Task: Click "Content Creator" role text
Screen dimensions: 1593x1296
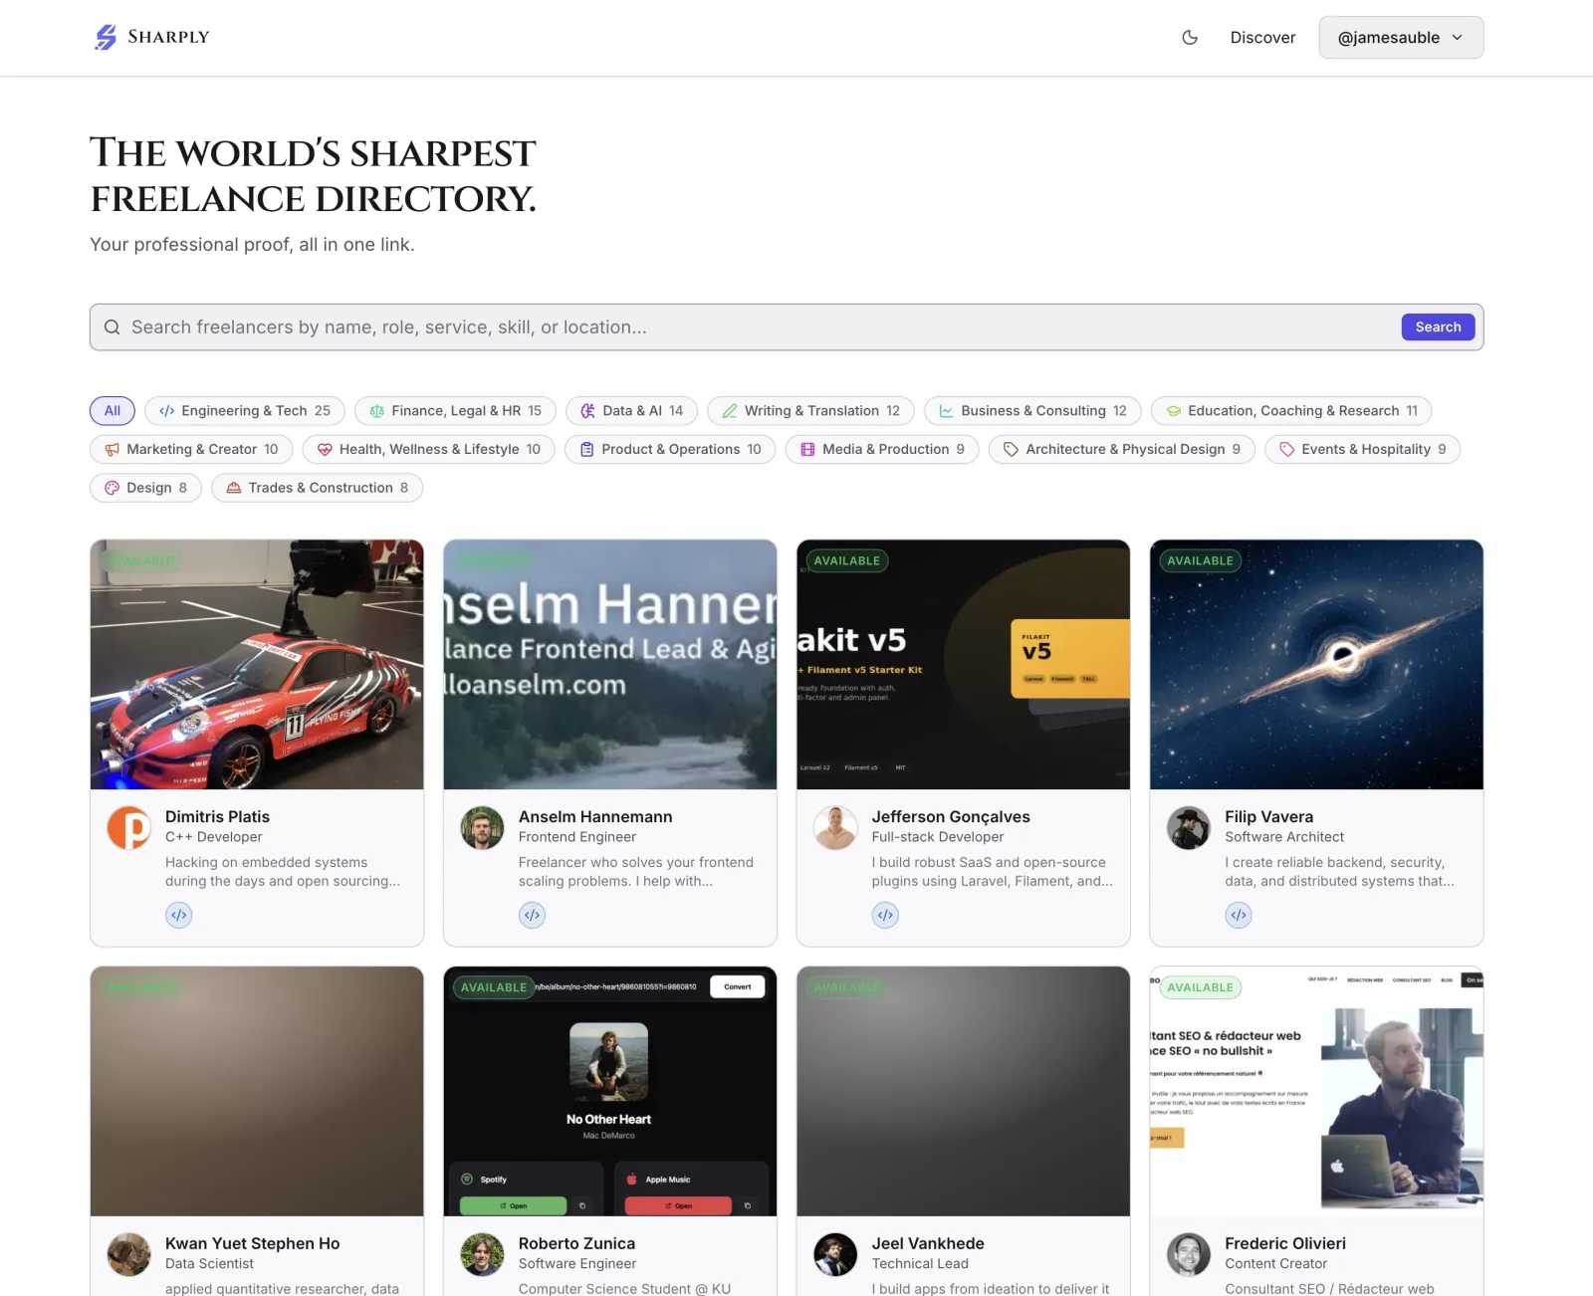Action: pyautogui.click(x=1276, y=1264)
